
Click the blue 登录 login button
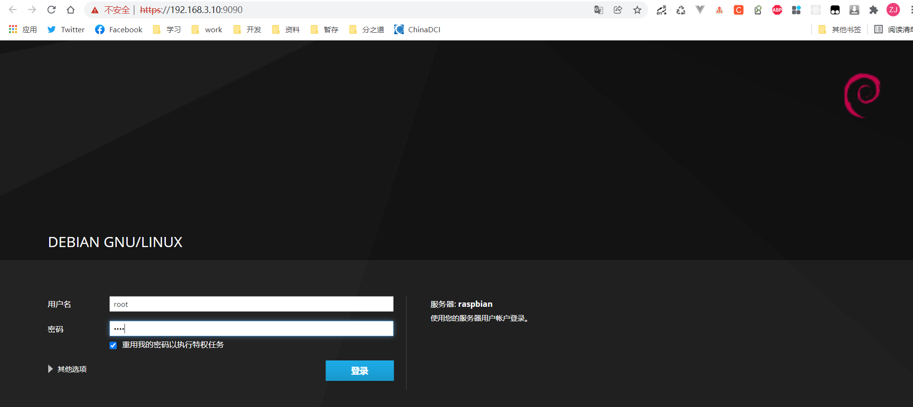[360, 370]
